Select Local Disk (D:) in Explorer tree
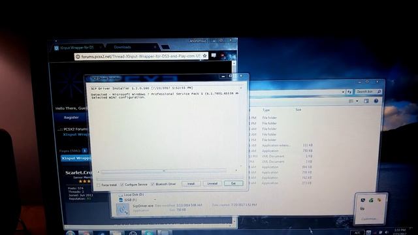 pyautogui.click(x=131, y=195)
